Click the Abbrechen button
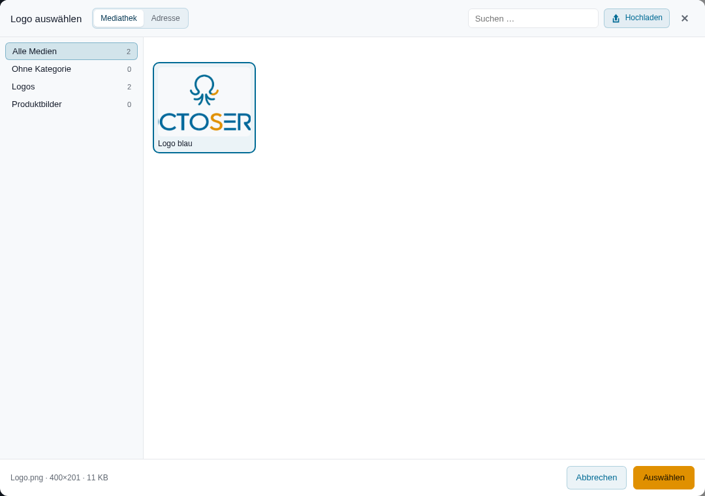 click(x=596, y=478)
